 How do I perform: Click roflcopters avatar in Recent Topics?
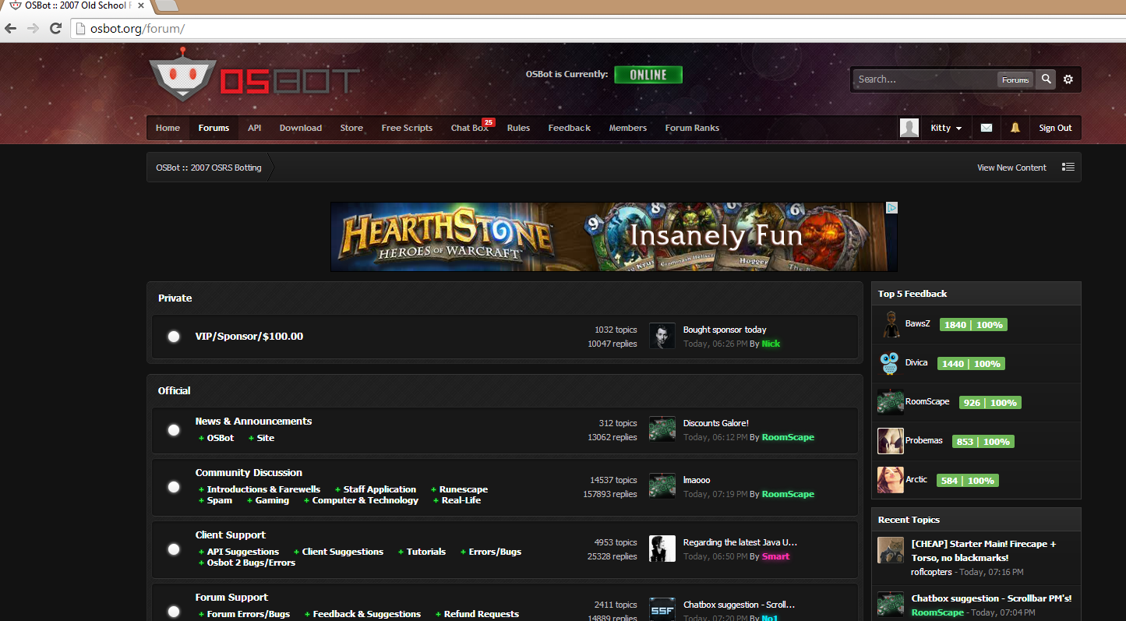[x=891, y=550]
